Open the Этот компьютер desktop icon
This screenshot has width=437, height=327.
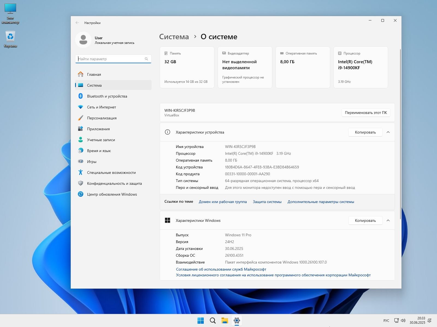(x=10, y=14)
